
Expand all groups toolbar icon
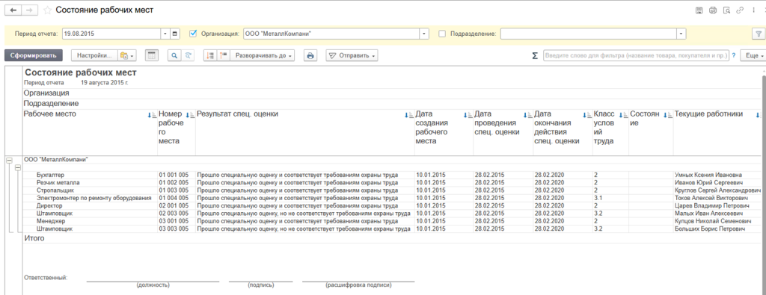(223, 55)
